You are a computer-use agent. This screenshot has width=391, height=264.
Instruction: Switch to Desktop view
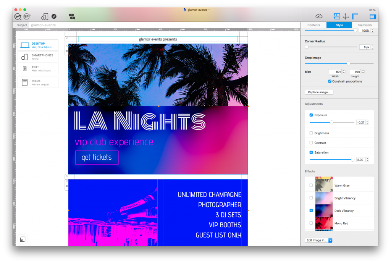click(38, 45)
